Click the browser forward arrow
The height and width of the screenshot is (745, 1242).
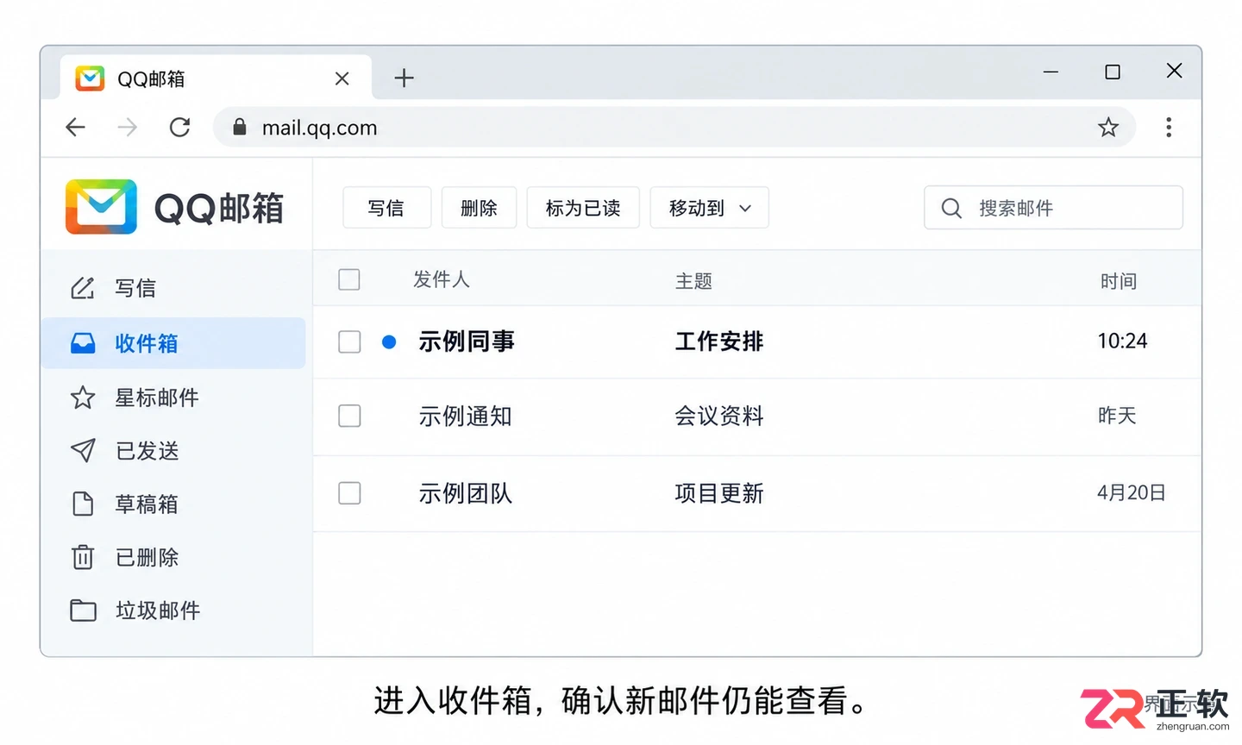tap(128, 128)
